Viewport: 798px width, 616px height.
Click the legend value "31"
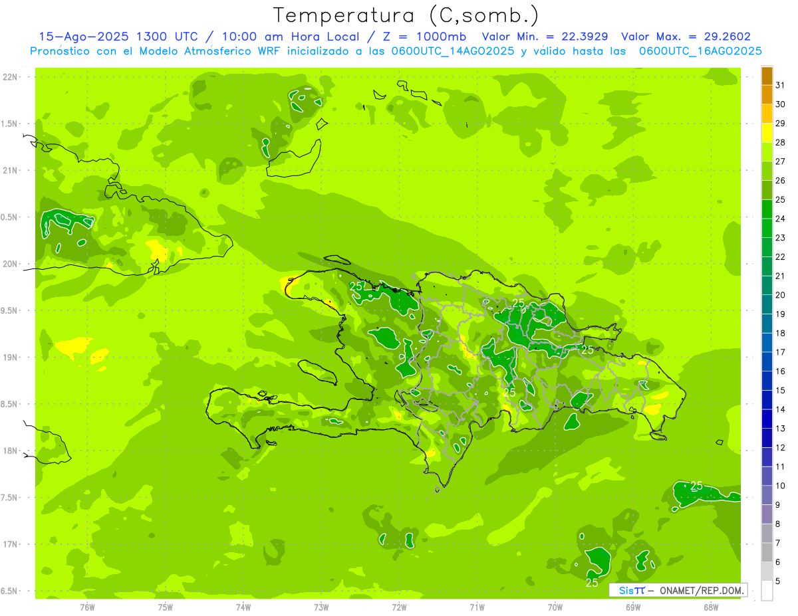pyautogui.click(x=781, y=85)
